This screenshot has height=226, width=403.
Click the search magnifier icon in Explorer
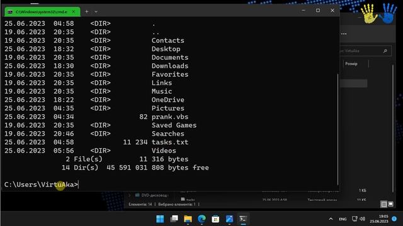(385, 51)
